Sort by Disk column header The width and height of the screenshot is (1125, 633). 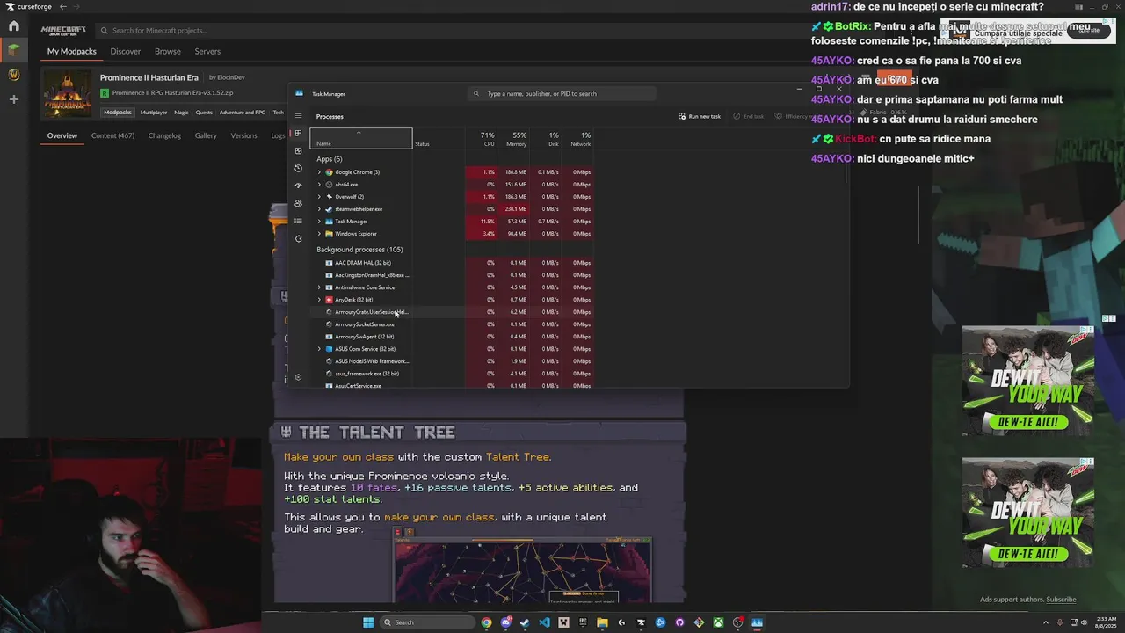coord(548,139)
